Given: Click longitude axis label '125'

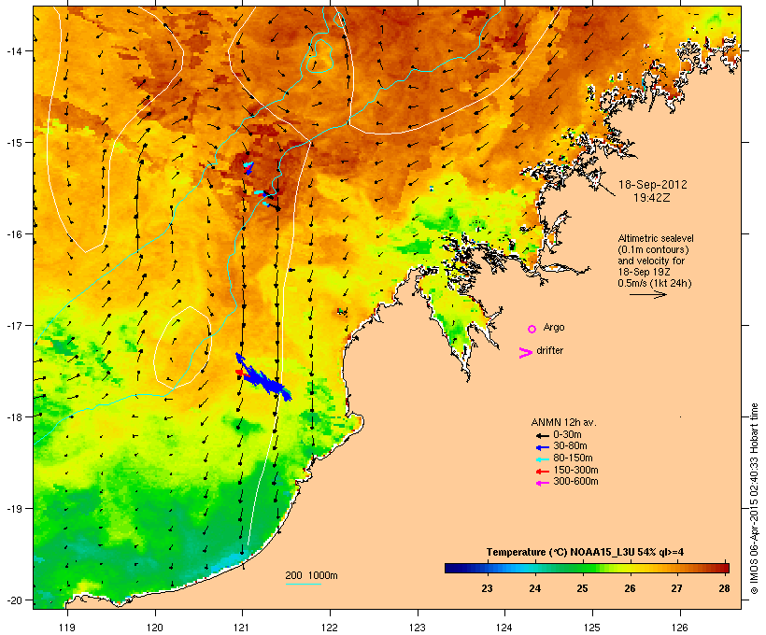Looking at the screenshot, I should [592, 628].
